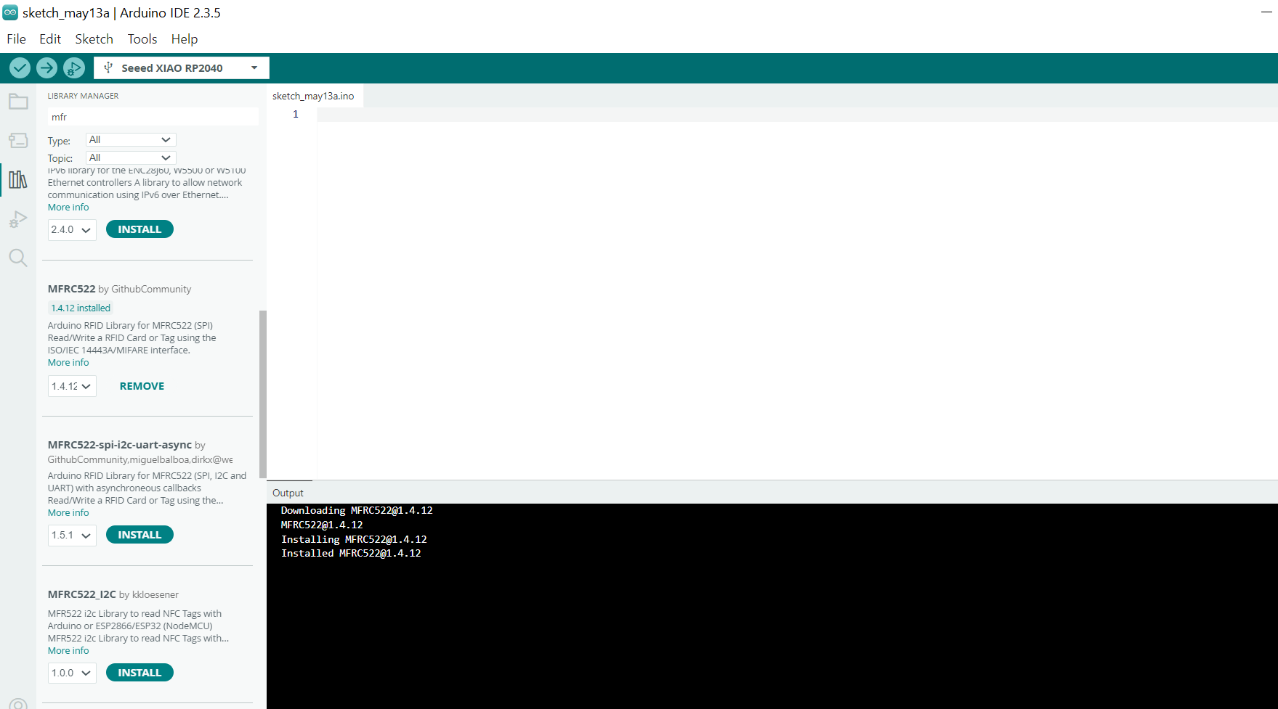Image resolution: width=1278 pixels, height=709 pixels.
Task: Click the Upload arrow button
Action: point(46,68)
